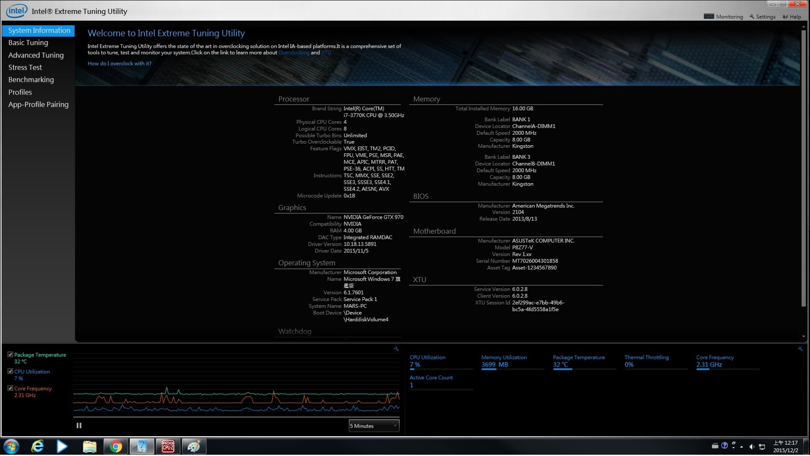
Task: Click the Monitoring icon in top bar
Action: (x=709, y=16)
